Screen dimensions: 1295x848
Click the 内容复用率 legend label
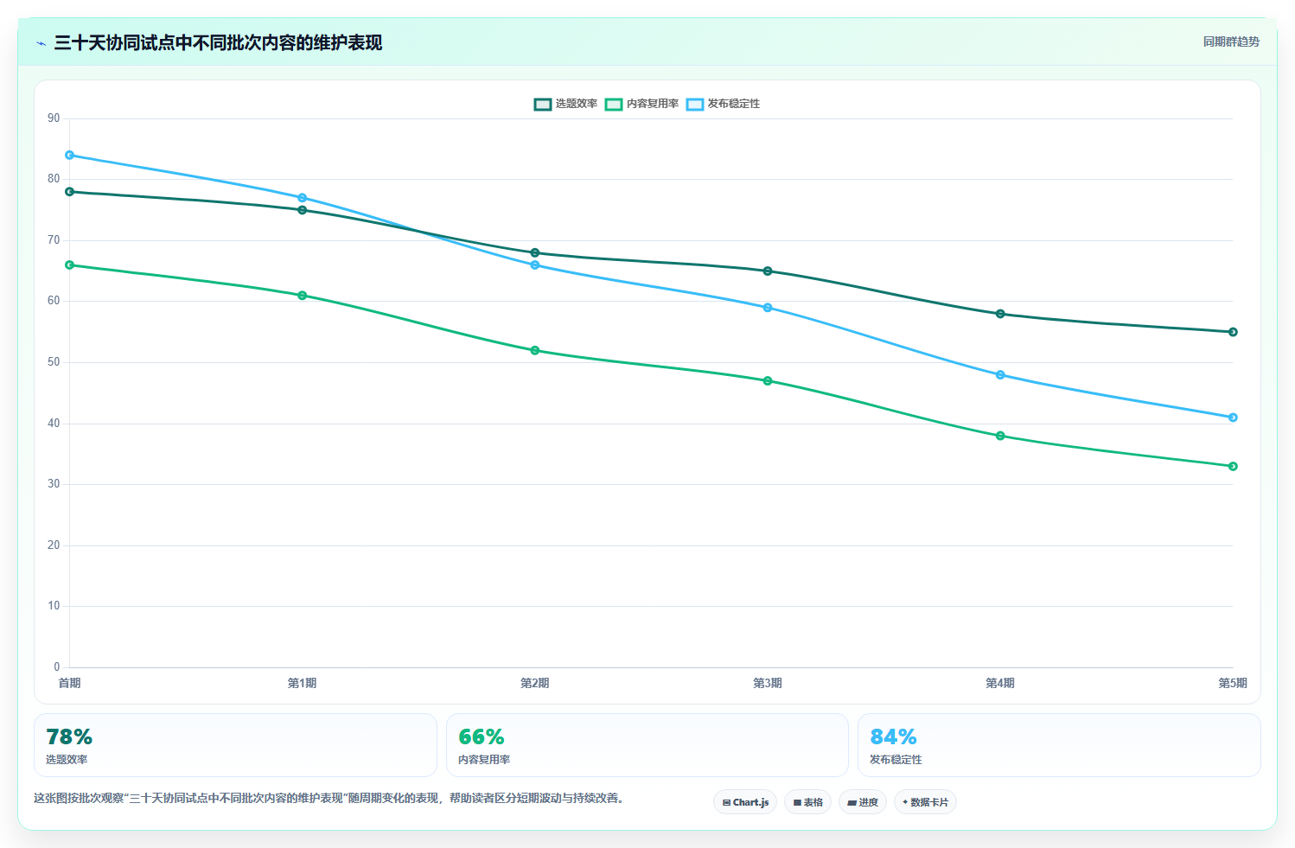pyautogui.click(x=653, y=104)
